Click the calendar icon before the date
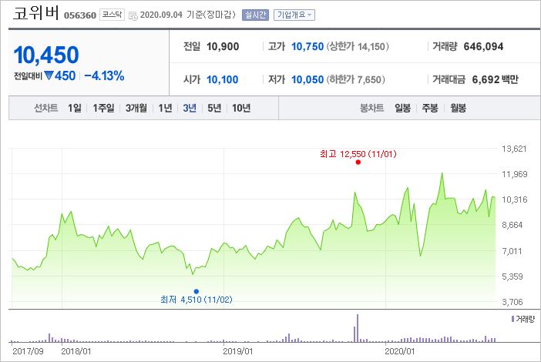Viewport: 541px width, 362px height. [x=133, y=16]
